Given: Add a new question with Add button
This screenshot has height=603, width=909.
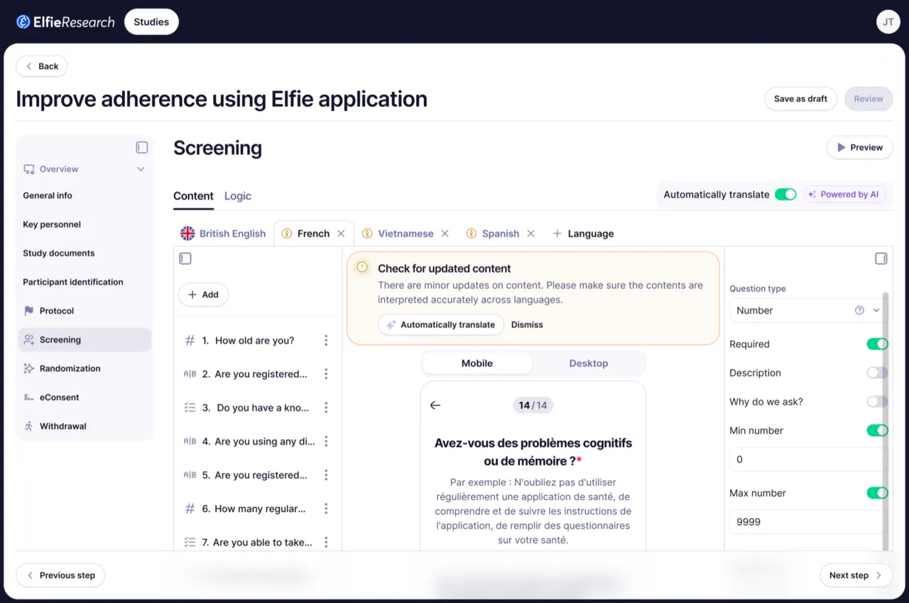Looking at the screenshot, I should point(203,295).
